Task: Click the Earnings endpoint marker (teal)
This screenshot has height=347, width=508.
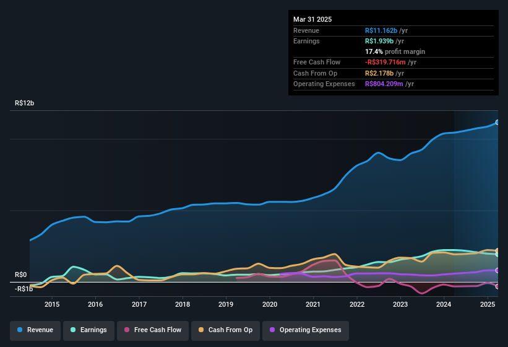Action: click(x=497, y=255)
